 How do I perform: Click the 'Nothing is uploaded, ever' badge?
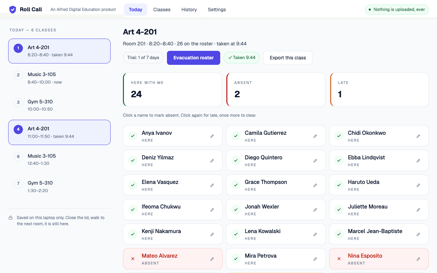coord(397,10)
